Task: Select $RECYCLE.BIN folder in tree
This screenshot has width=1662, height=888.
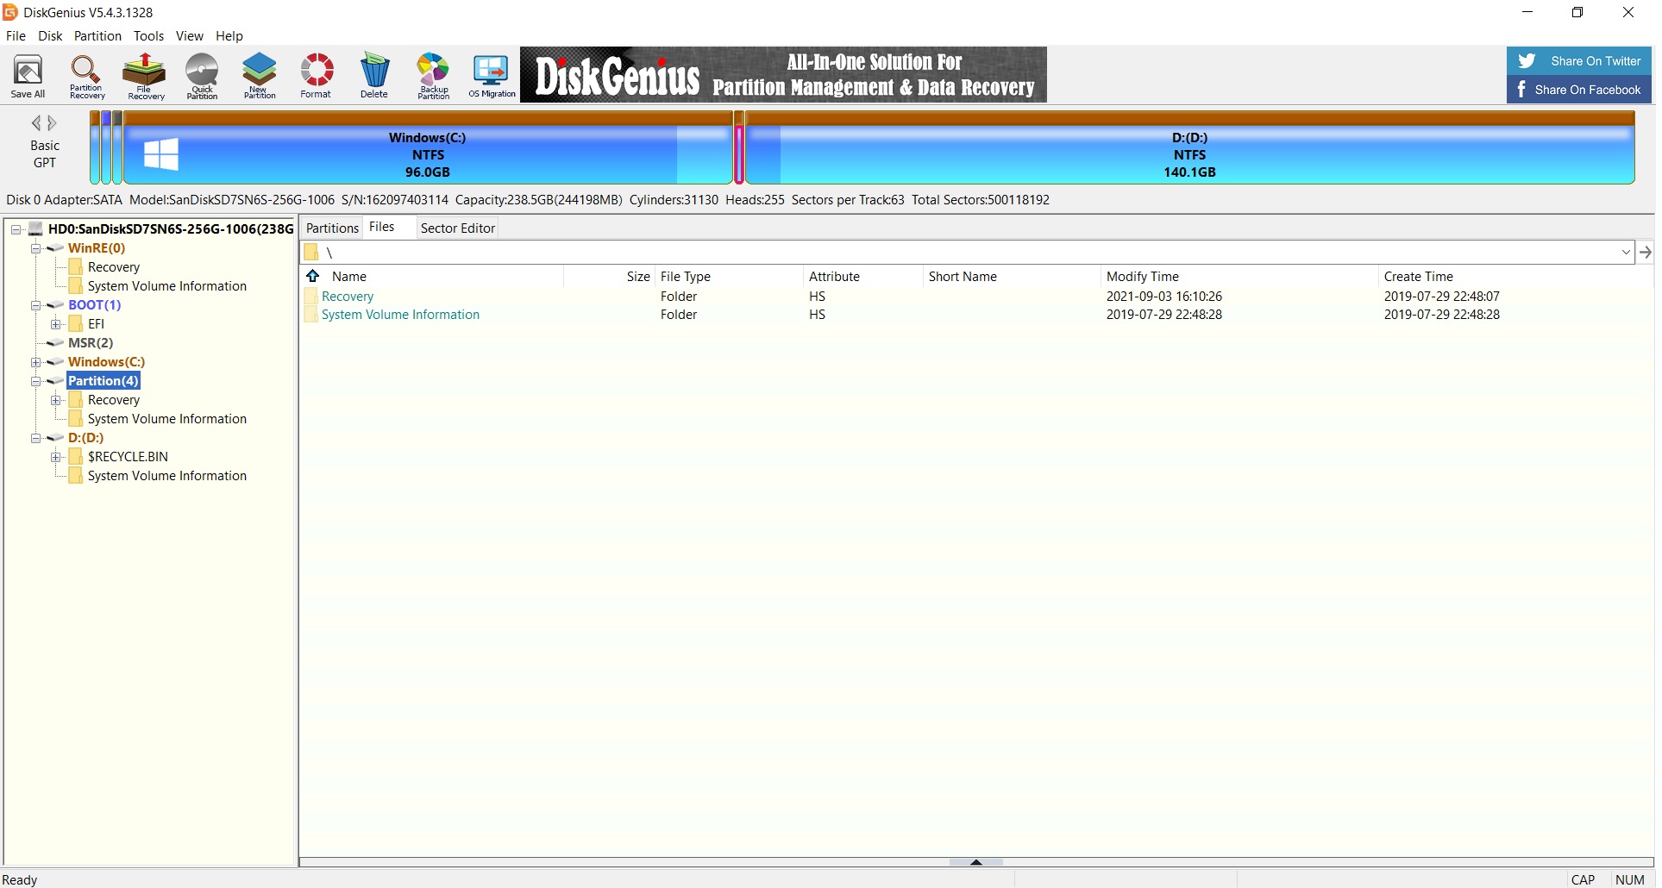Action: coord(128,457)
